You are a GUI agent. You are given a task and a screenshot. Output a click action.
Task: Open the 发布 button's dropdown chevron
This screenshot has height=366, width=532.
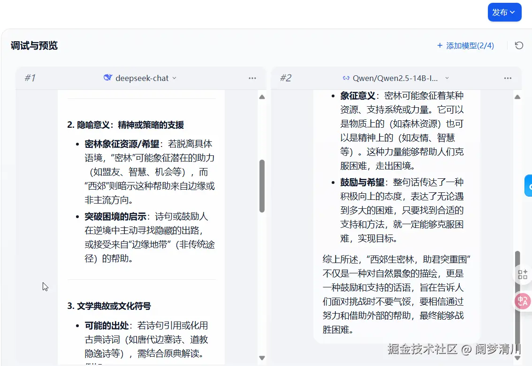pyautogui.click(x=513, y=13)
